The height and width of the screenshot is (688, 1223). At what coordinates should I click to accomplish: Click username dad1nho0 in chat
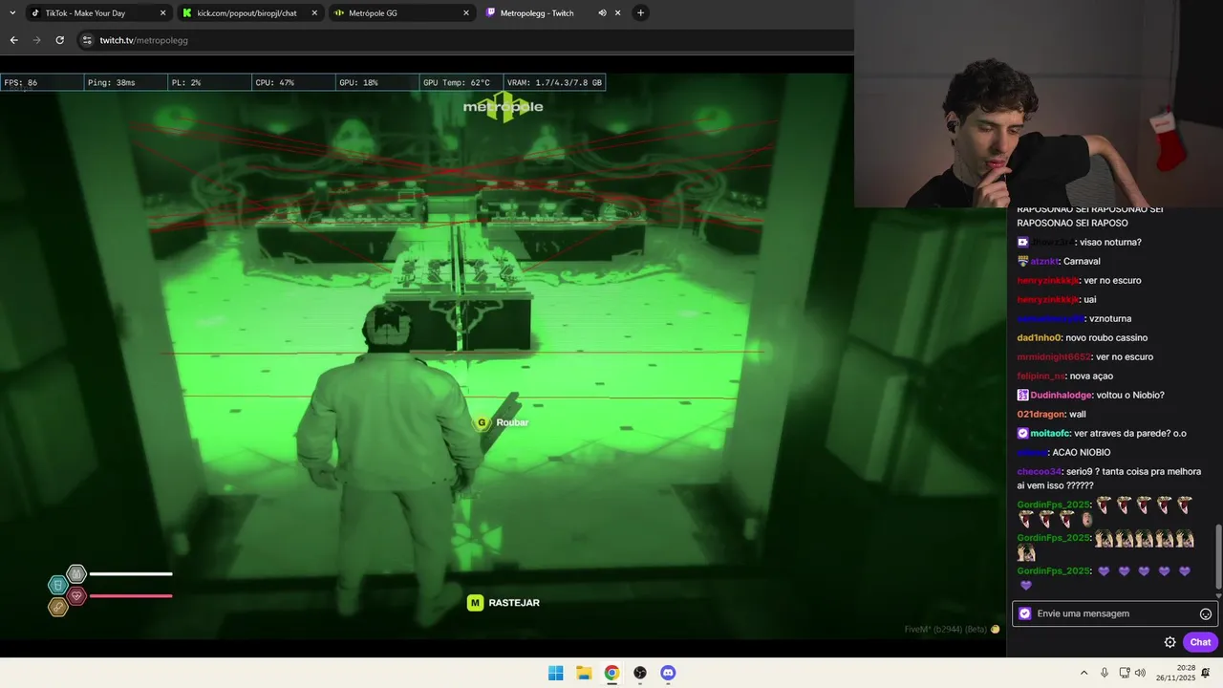click(1040, 337)
